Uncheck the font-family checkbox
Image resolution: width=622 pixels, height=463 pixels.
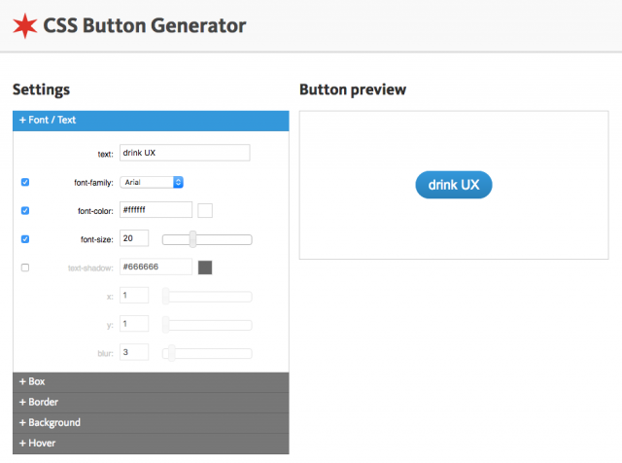pyautogui.click(x=25, y=182)
